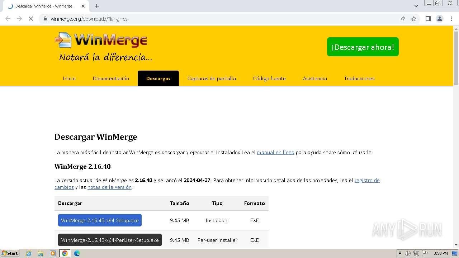Screen dimensions: 459x258
Task: Open the manual en línea link
Action: pyautogui.click(x=276, y=152)
